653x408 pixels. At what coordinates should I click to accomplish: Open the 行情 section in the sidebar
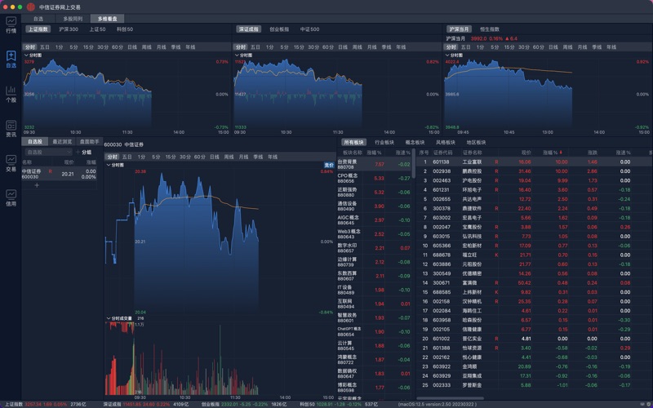click(x=11, y=25)
